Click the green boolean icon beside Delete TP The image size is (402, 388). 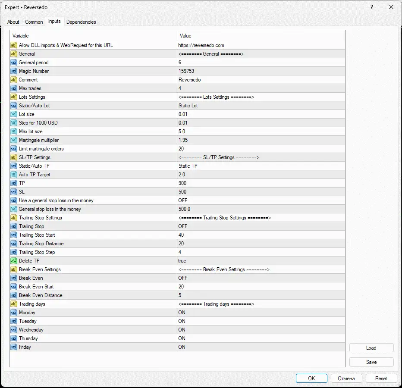(x=13, y=261)
